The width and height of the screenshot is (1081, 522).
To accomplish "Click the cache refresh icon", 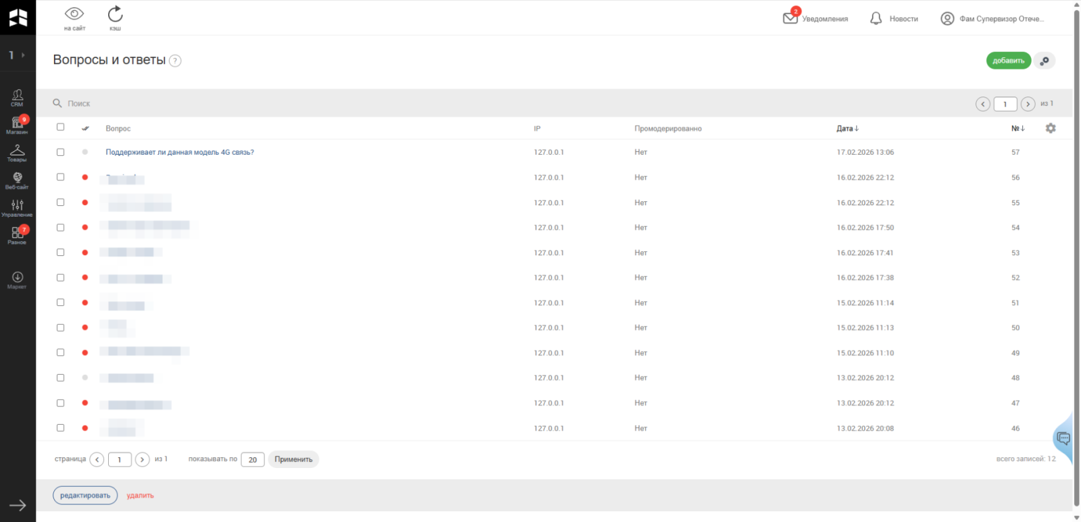I will pyautogui.click(x=115, y=15).
